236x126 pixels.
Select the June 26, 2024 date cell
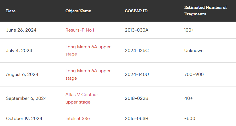pos(21,30)
